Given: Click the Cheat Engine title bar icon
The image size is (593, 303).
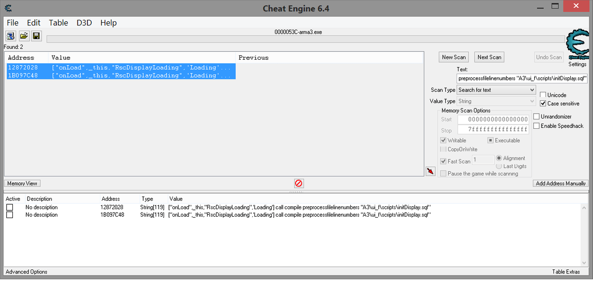Looking at the screenshot, I should [x=8, y=8].
